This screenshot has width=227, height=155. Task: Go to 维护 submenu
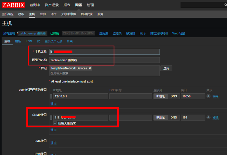pyautogui.click(x=43, y=14)
